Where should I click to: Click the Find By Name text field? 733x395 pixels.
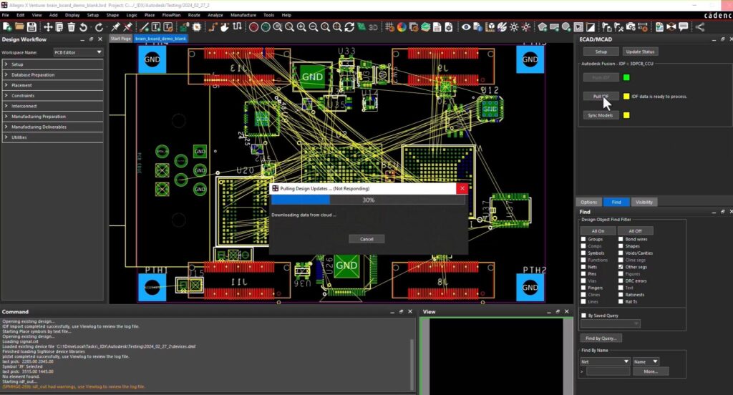[608, 371]
